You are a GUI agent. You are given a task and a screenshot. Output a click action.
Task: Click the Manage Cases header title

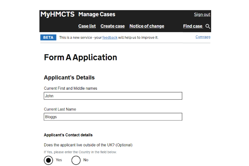coord(97,14)
